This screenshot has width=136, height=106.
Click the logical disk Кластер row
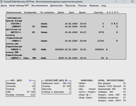point(56,89)
